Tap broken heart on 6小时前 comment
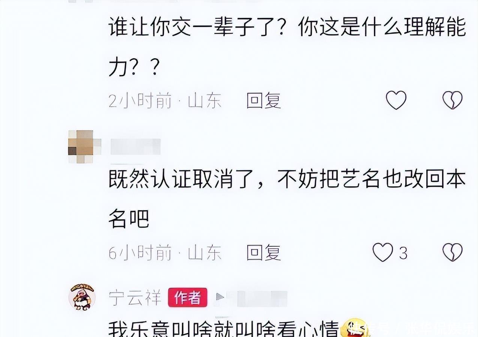 tap(453, 252)
